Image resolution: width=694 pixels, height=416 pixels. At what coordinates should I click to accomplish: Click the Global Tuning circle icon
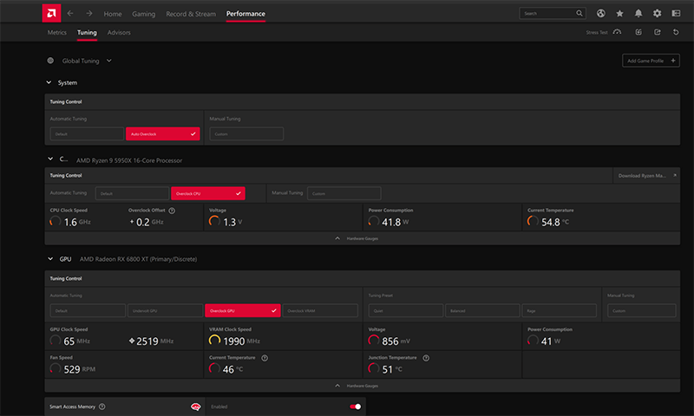click(x=50, y=61)
